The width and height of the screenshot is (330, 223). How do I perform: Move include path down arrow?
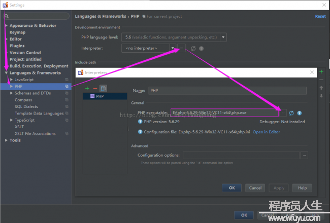(x=321, y=96)
